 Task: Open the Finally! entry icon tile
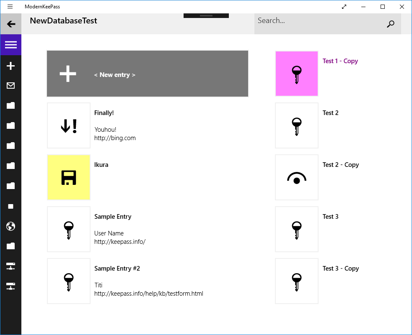(69, 125)
